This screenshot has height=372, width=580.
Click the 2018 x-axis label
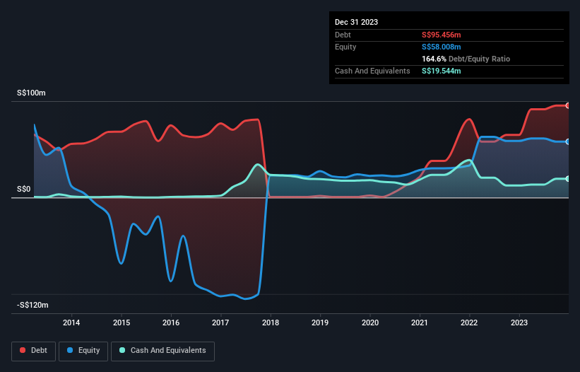[x=271, y=322]
